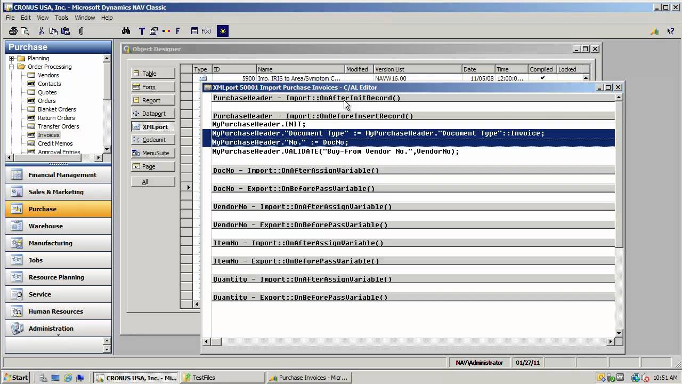682x384 pixels.
Task: Click the colored squares toolbar icon
Action: [x=166, y=31]
